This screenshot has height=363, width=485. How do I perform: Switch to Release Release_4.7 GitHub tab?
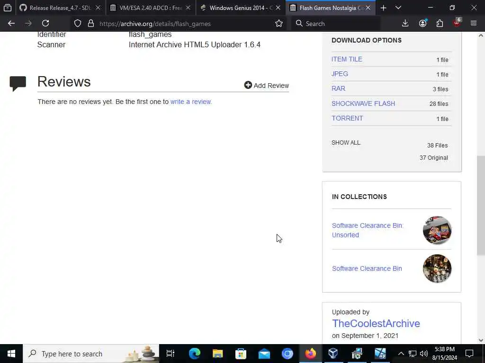(x=60, y=8)
